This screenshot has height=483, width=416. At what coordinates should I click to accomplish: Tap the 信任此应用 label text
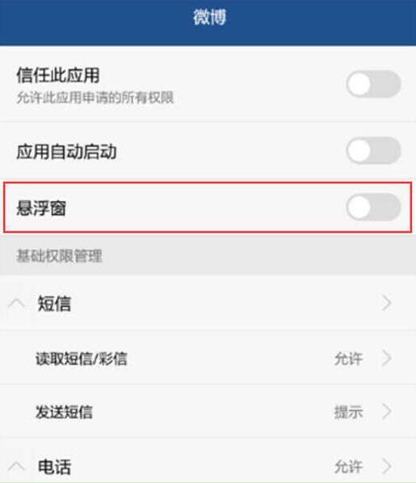[x=58, y=75]
